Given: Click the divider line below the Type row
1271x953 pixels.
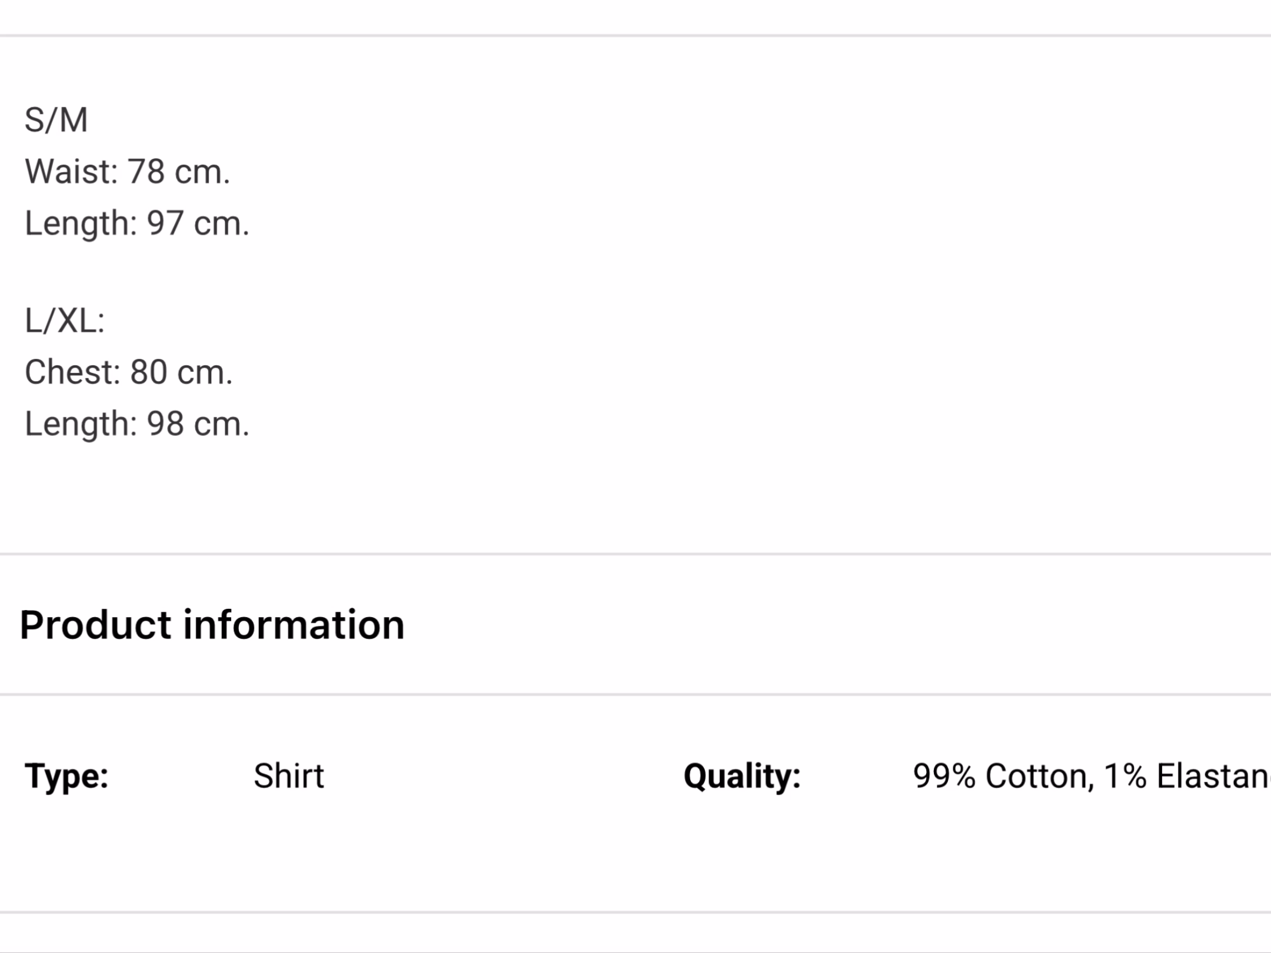Looking at the screenshot, I should pos(635,912).
